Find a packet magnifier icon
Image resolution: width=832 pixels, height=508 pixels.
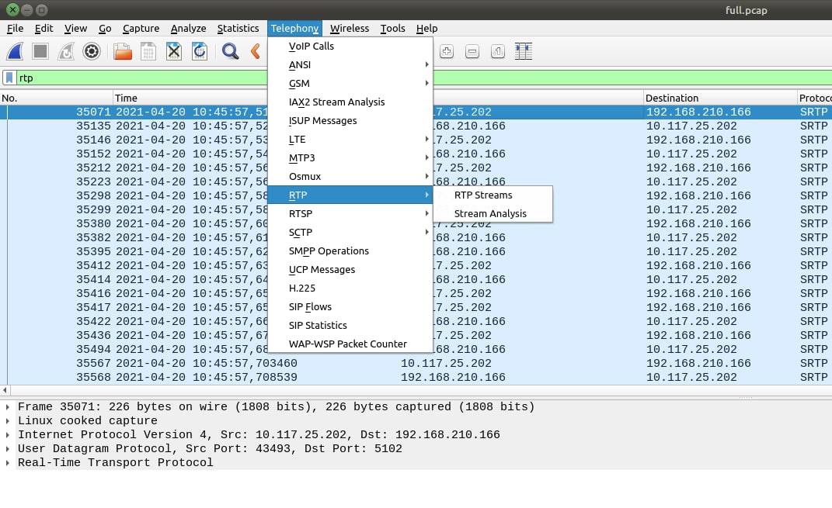(x=230, y=51)
